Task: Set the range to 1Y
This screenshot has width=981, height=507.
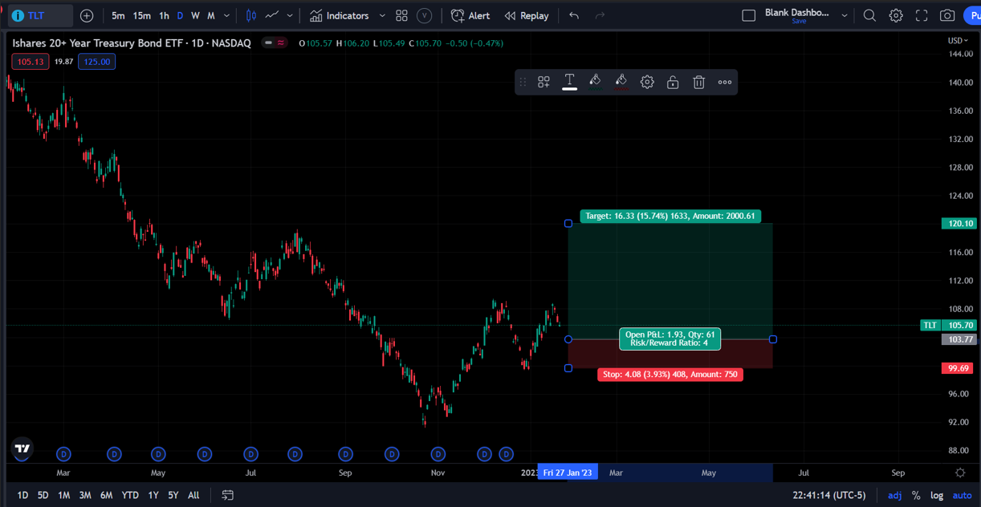Action: point(153,495)
